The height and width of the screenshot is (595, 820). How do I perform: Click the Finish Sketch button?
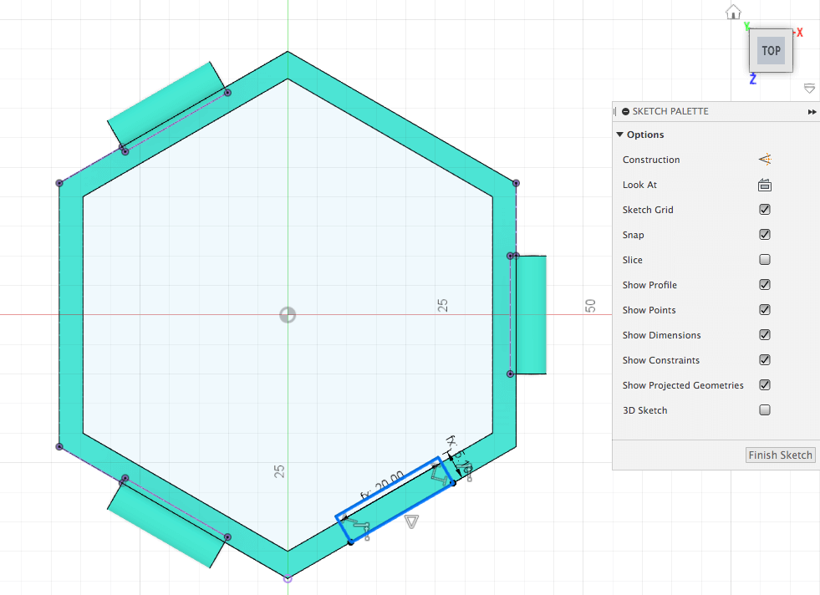tap(780, 455)
